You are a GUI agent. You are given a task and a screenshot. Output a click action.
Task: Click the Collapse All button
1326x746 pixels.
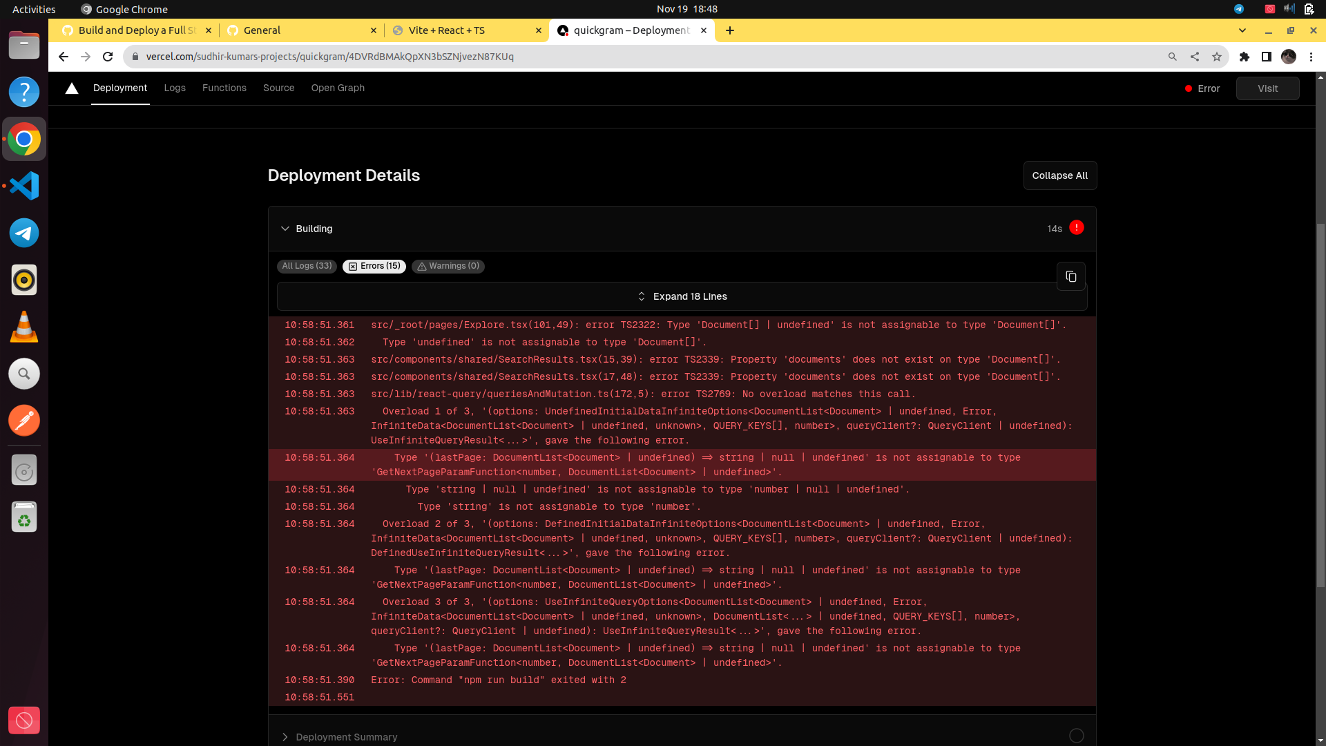point(1059,175)
